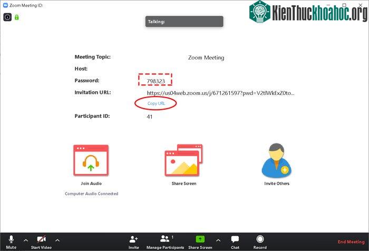Viewport: 369px width, 251px height.
Task: Click the Participant ID label
Action: 92,116
